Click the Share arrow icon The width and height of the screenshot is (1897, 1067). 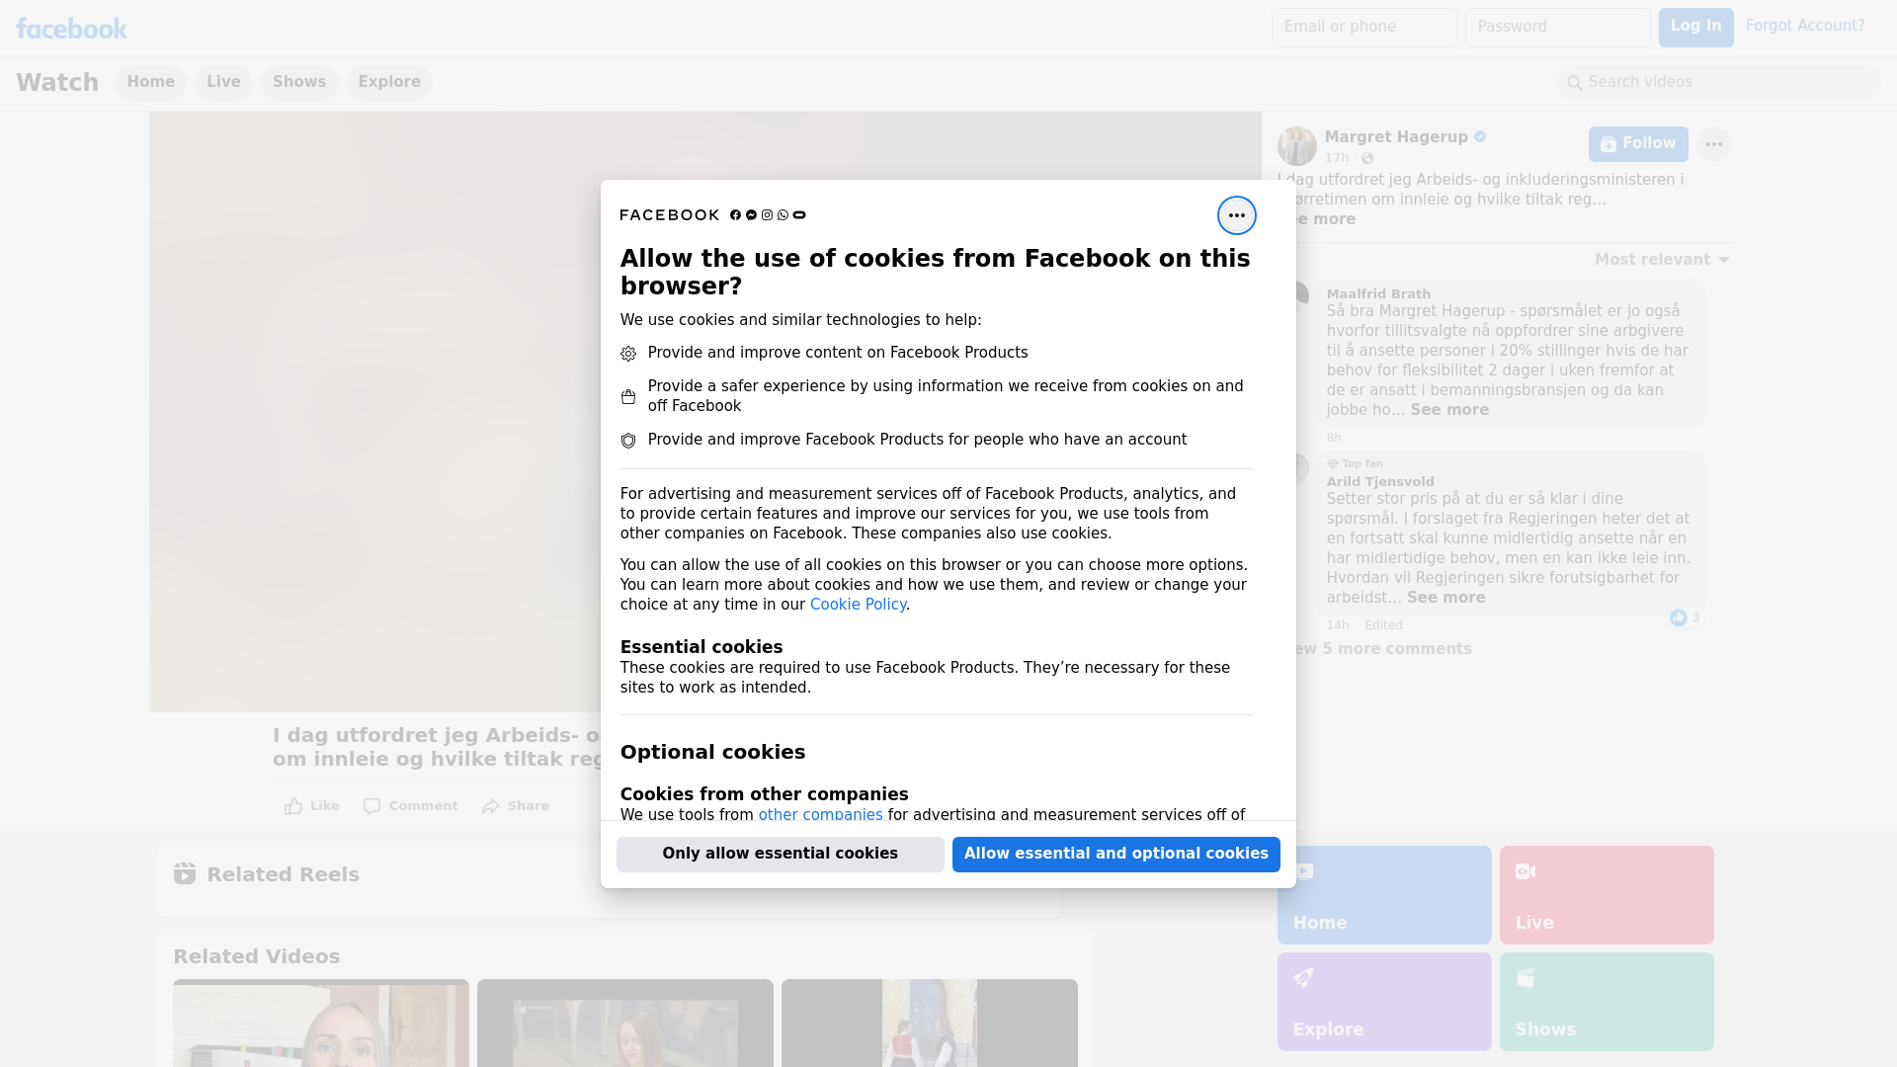point(491,806)
